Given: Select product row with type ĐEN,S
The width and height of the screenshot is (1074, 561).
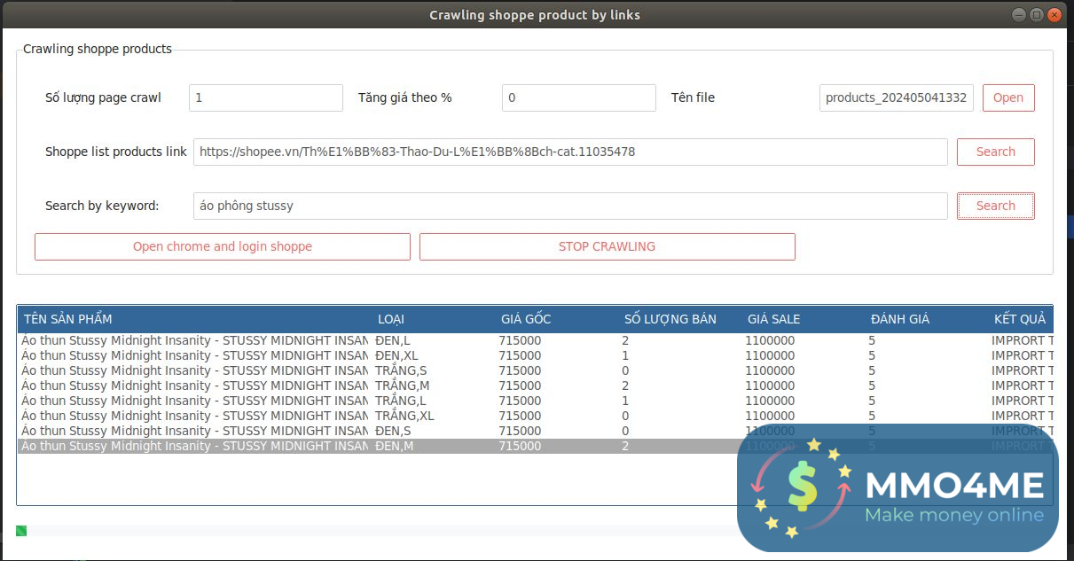Looking at the screenshot, I should tap(536, 431).
